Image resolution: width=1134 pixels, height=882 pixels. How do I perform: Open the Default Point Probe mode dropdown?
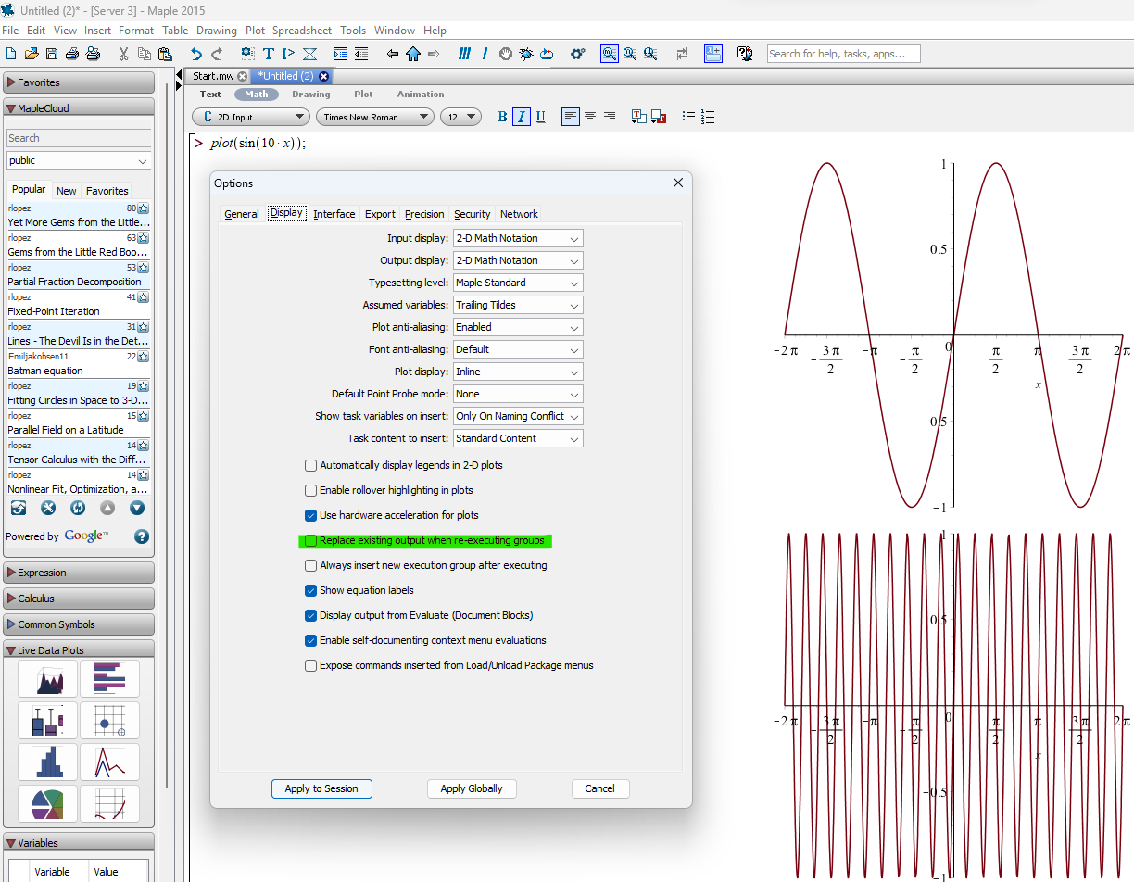(518, 394)
